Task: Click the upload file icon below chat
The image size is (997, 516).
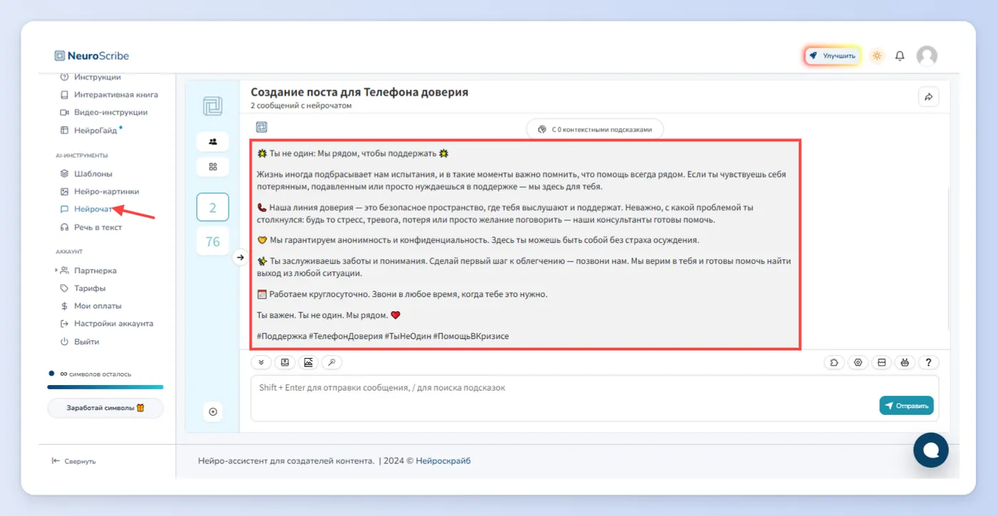Action: click(285, 362)
